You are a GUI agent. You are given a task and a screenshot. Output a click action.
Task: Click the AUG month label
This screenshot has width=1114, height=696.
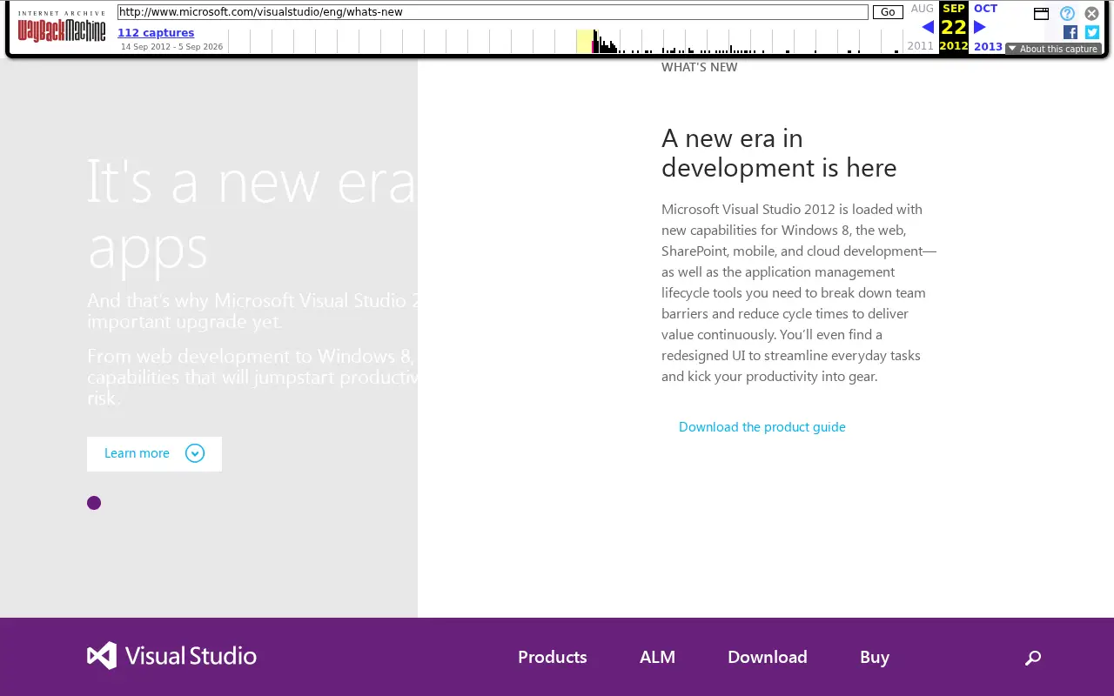(x=923, y=9)
